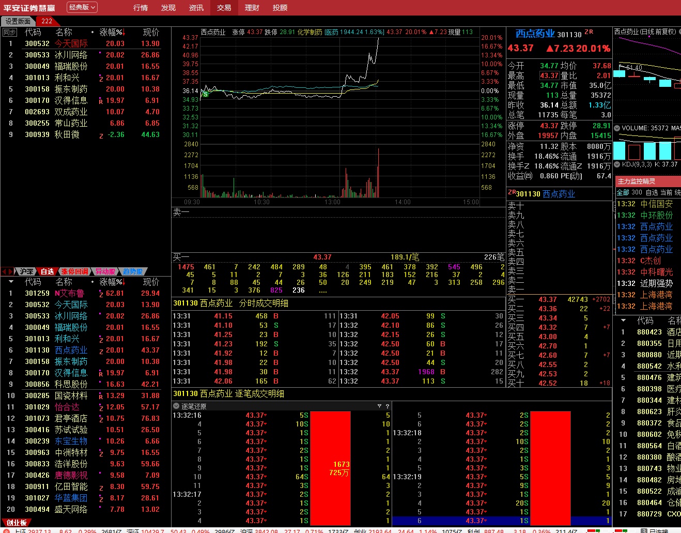
Task: Select the 自选 list tab
Action: (47, 271)
